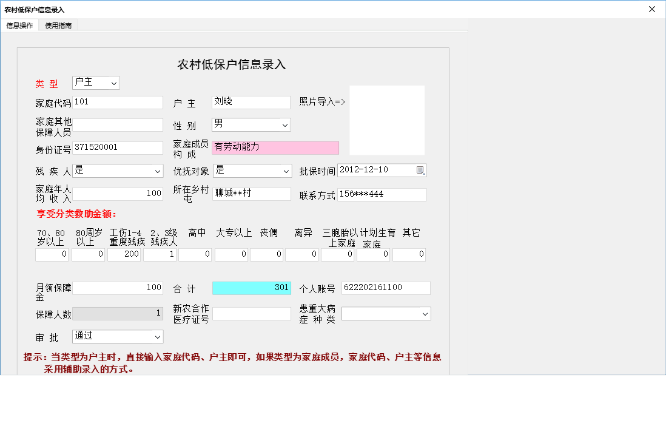
Task: Select the 所在乡村屯 field showing 聊城**村
Action: [251, 194]
